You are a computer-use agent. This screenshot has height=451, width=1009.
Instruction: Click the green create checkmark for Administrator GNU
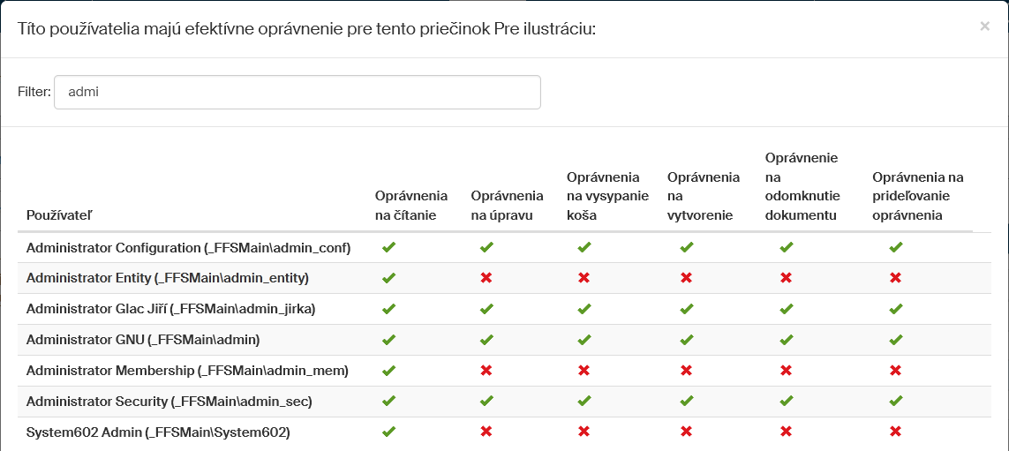pyautogui.click(x=687, y=340)
